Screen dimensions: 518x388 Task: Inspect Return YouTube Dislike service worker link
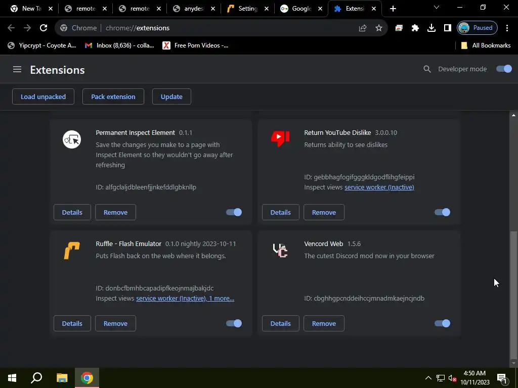[379, 187]
